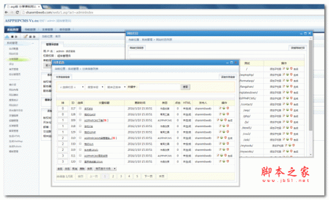Viewport: 329px width, 200px height.
Task: Click the edit pencil icon for article ID 317
Action: [x=220, y=108]
